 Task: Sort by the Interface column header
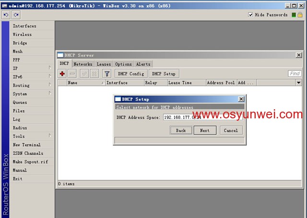(x=125, y=83)
